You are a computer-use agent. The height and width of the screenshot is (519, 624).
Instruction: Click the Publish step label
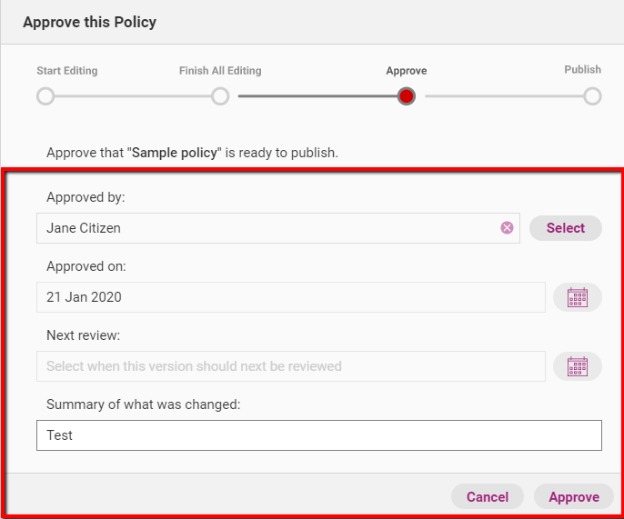point(582,70)
